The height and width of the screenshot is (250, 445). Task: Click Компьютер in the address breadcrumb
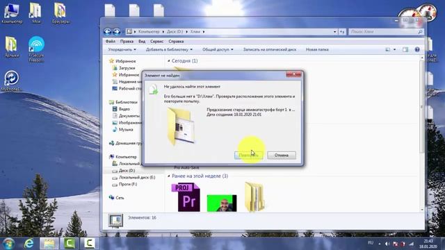(149, 32)
